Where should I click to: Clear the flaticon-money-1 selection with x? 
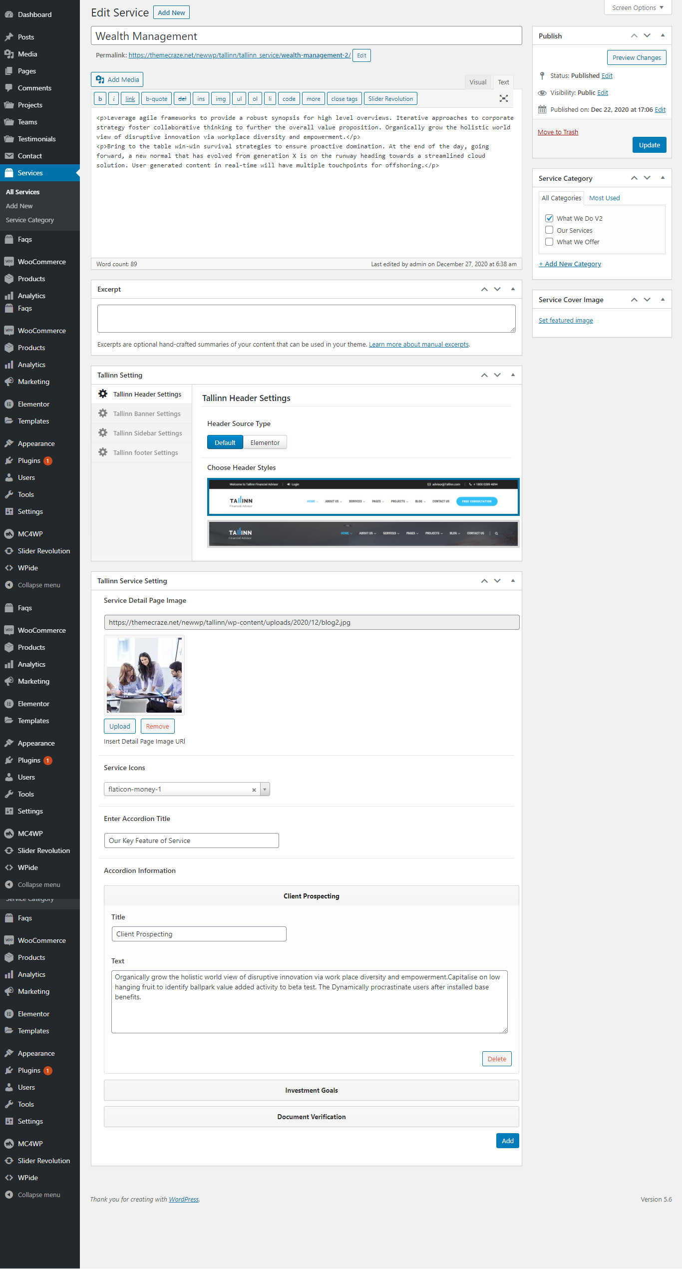254,790
